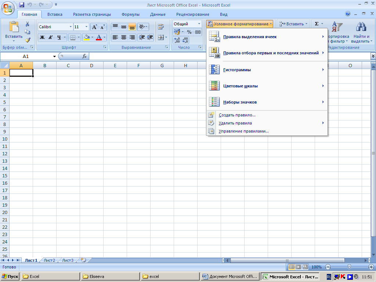Expand the Шрифт group dialog launcher

[105, 47]
